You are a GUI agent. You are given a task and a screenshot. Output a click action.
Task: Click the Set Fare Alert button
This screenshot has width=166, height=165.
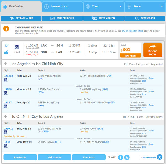point(21,18)
